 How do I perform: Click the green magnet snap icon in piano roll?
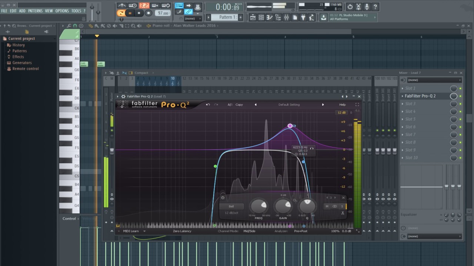click(x=75, y=26)
